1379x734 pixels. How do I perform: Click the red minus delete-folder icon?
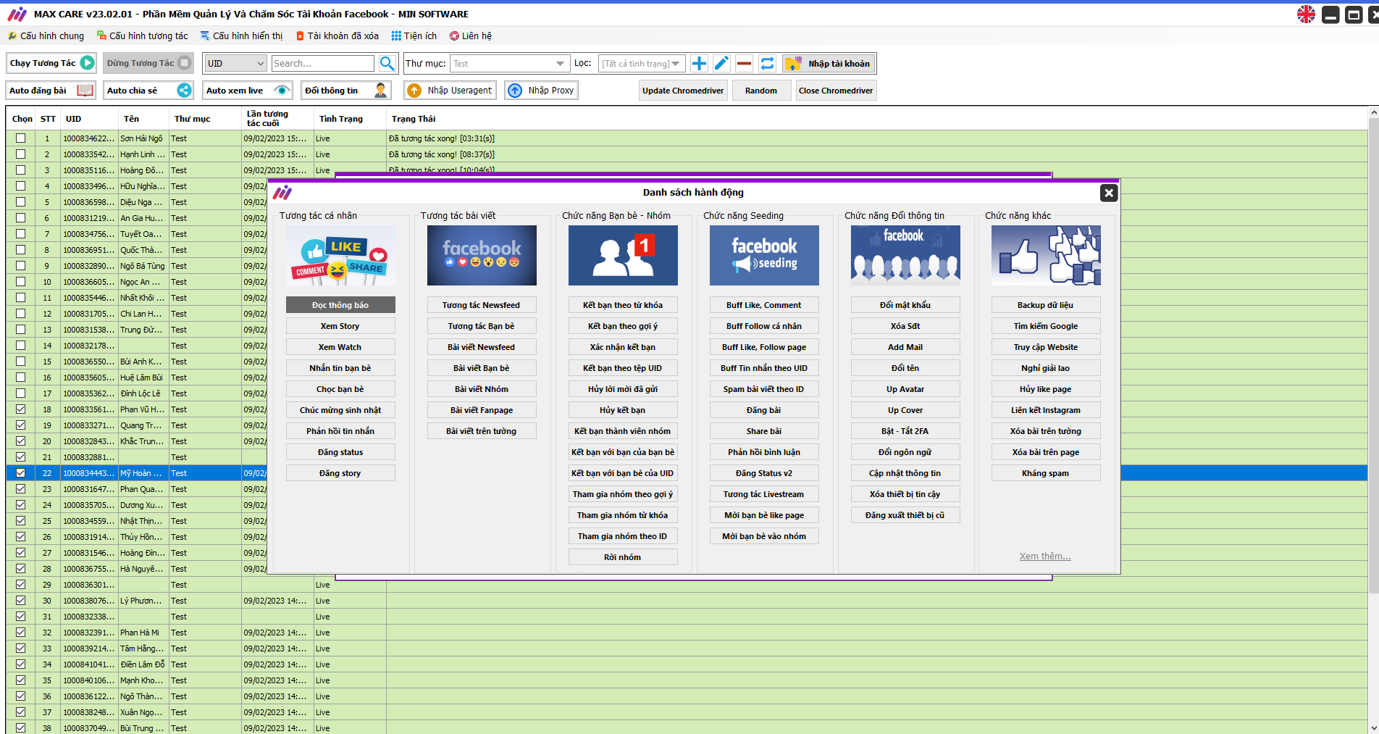pos(744,64)
